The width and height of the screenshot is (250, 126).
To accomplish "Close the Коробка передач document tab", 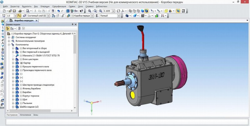I will (37, 21).
